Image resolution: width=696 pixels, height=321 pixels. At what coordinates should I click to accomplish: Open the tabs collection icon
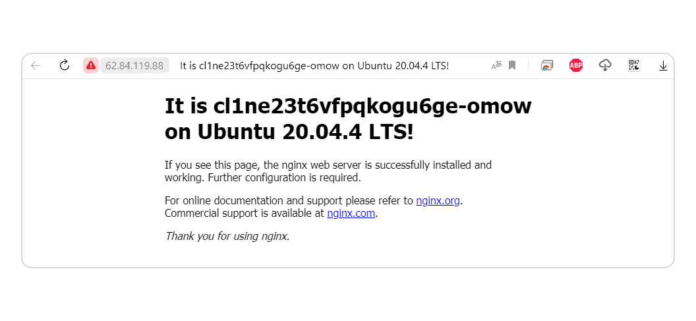click(x=546, y=65)
